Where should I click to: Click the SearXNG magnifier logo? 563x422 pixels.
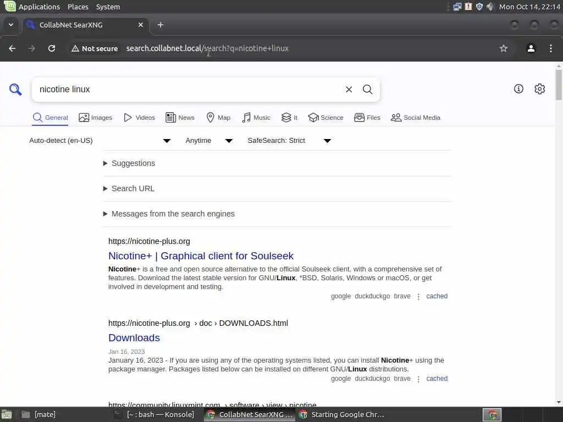(15, 90)
